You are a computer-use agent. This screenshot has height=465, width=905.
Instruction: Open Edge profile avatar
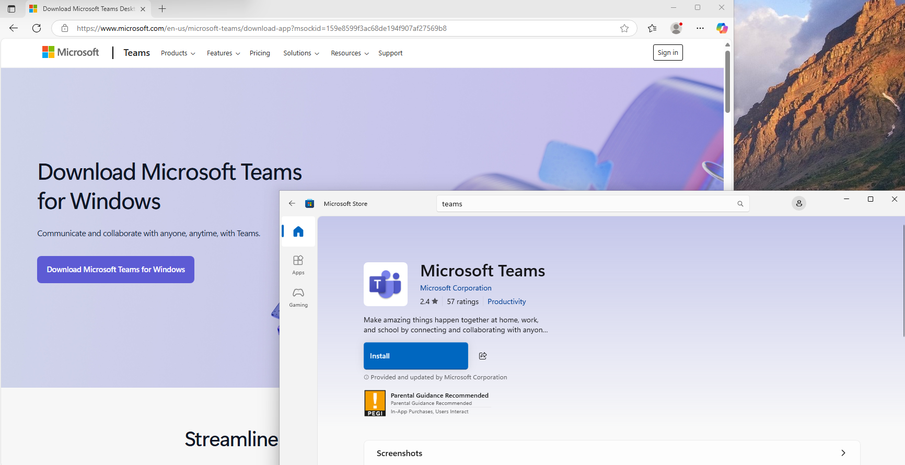pyautogui.click(x=676, y=28)
